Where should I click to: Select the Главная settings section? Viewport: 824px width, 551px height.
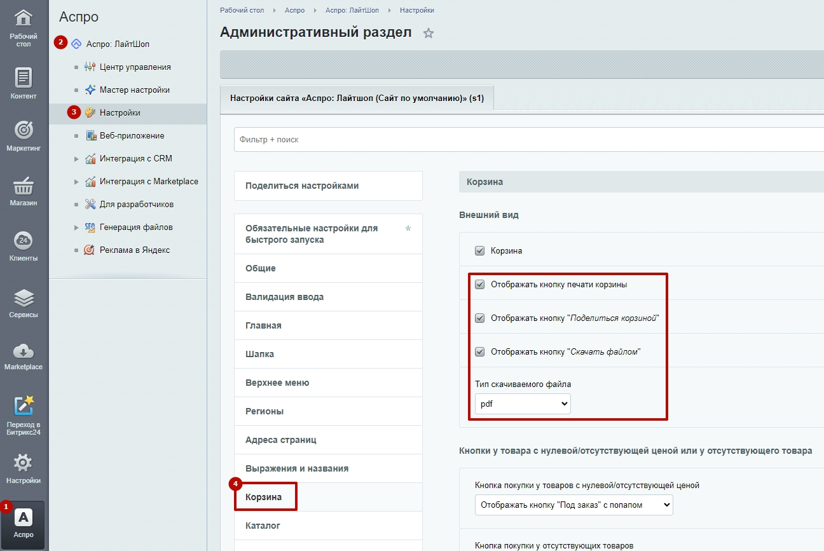pos(328,325)
